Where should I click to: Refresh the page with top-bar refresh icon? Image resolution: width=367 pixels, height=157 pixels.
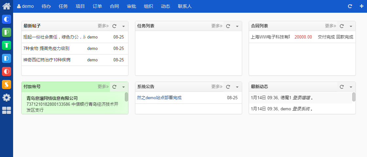click(350, 6)
